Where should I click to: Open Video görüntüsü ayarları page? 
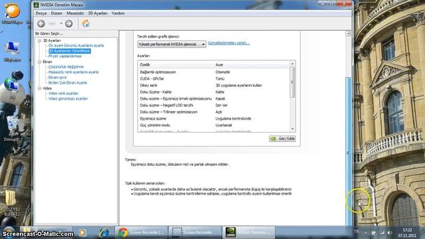click(x=68, y=99)
